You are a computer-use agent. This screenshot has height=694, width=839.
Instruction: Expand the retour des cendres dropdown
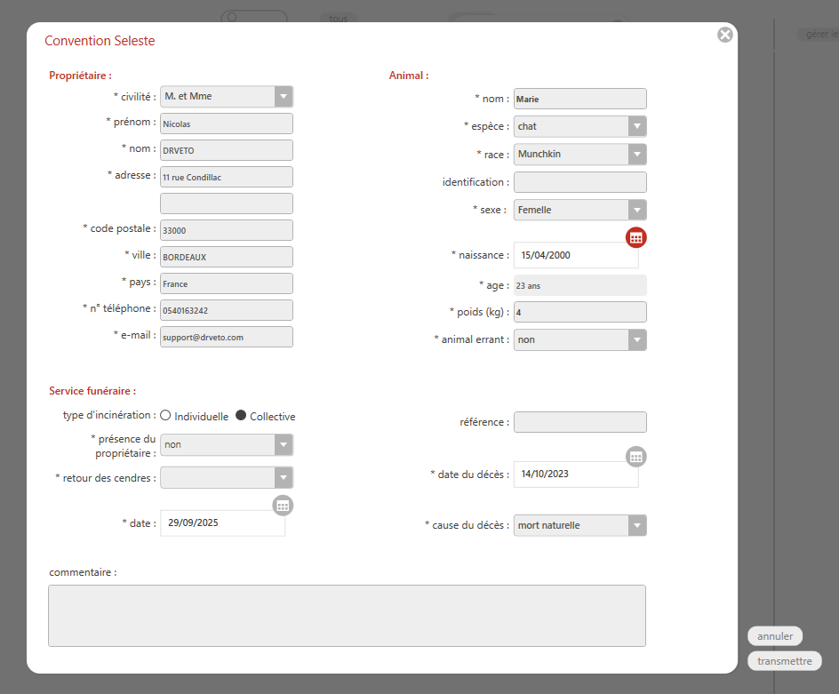click(283, 477)
